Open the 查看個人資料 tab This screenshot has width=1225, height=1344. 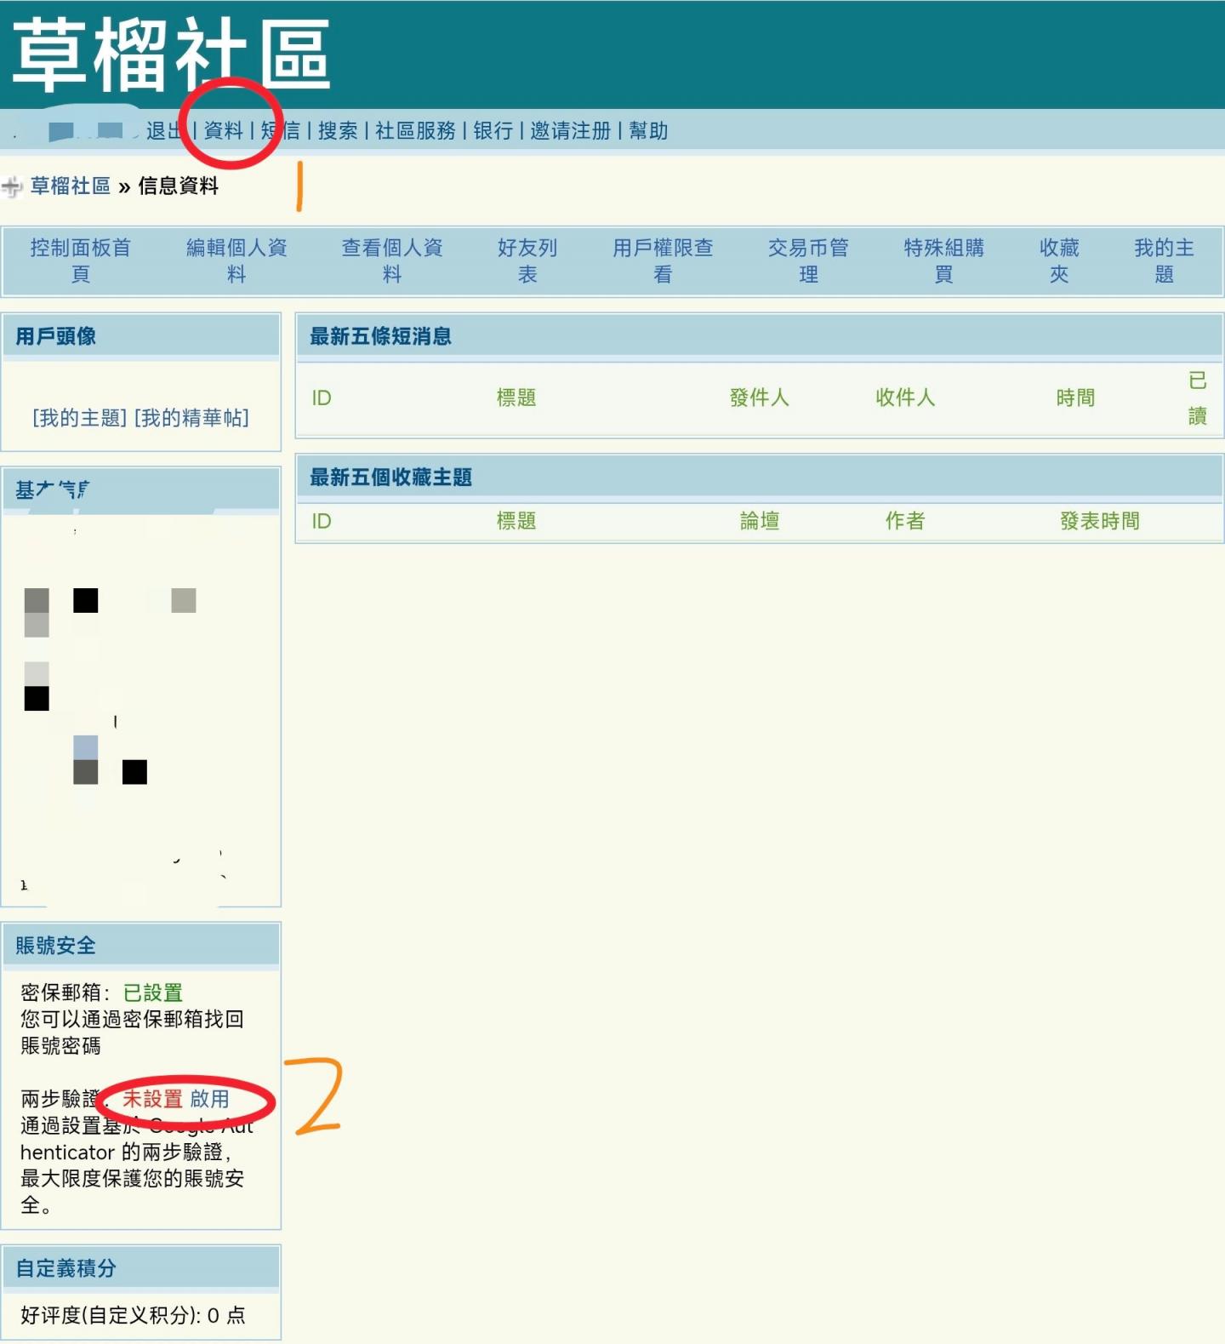[x=392, y=260]
